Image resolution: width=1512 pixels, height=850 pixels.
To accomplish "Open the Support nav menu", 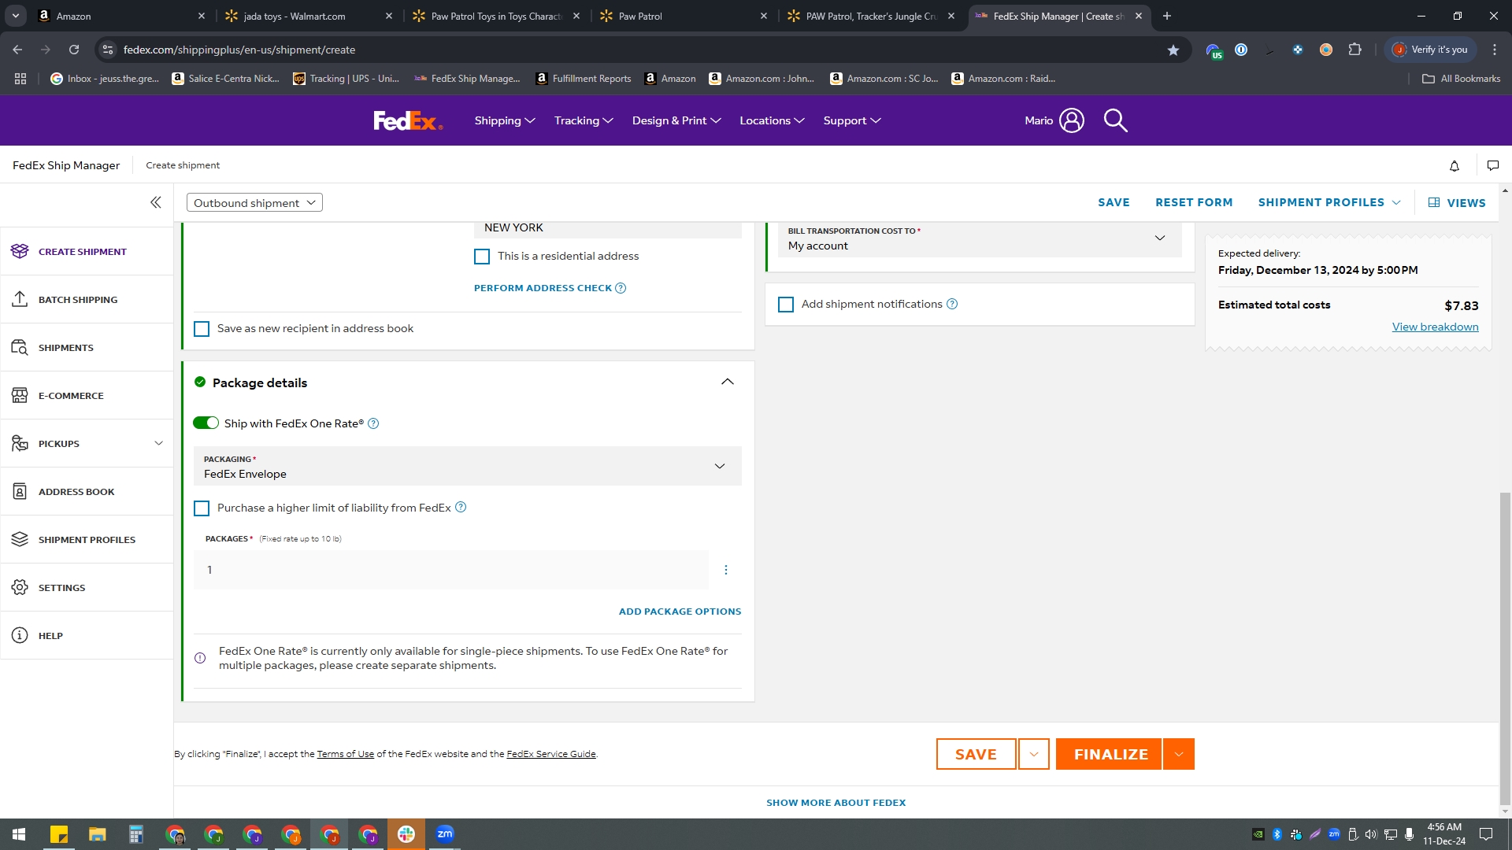I will click(852, 120).
